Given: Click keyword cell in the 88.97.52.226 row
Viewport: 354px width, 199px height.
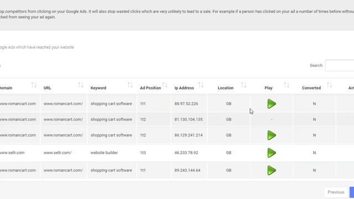Looking at the screenshot, I should click(x=111, y=104).
